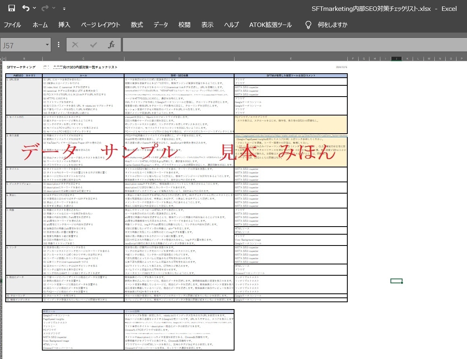
Task: Select column B header
Action: click(24, 59)
